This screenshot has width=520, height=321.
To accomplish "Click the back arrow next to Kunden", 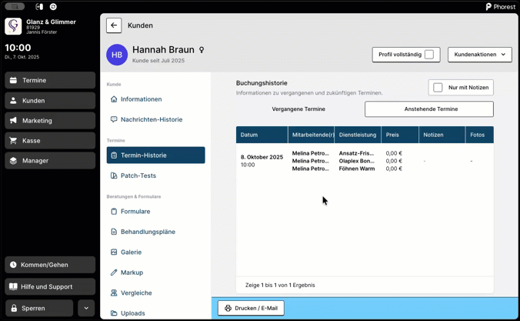I will (114, 25).
